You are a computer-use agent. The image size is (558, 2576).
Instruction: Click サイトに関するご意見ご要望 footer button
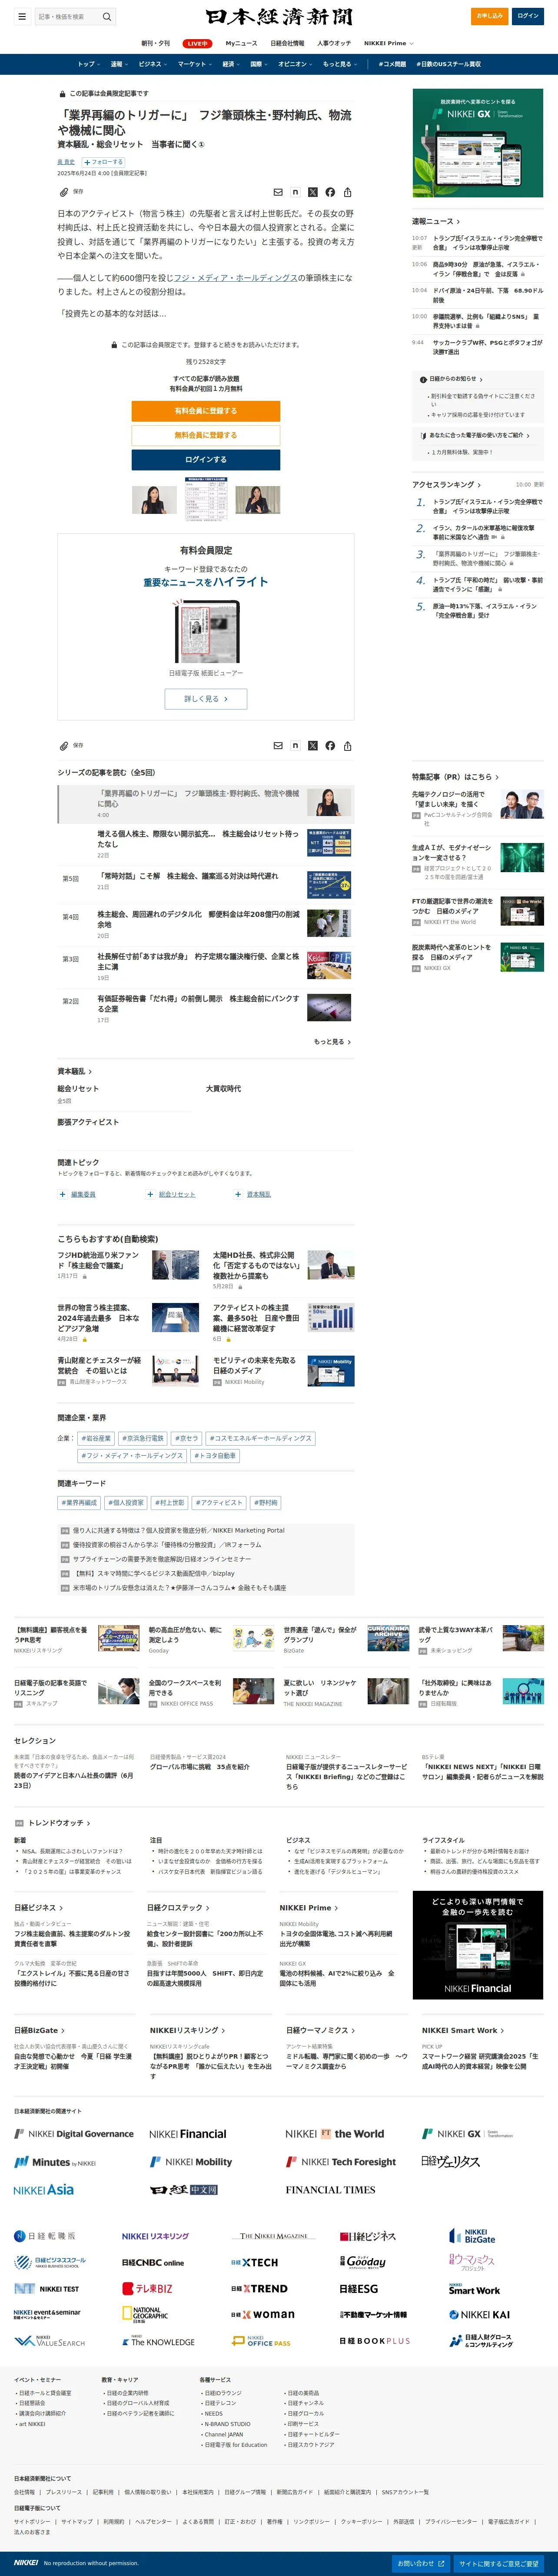point(499,2563)
